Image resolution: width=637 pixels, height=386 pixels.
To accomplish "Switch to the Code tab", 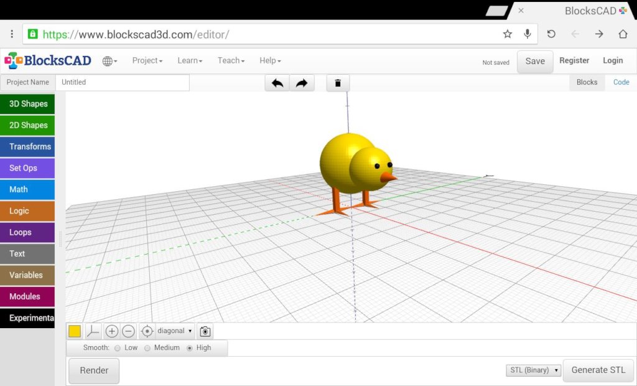I will [621, 82].
